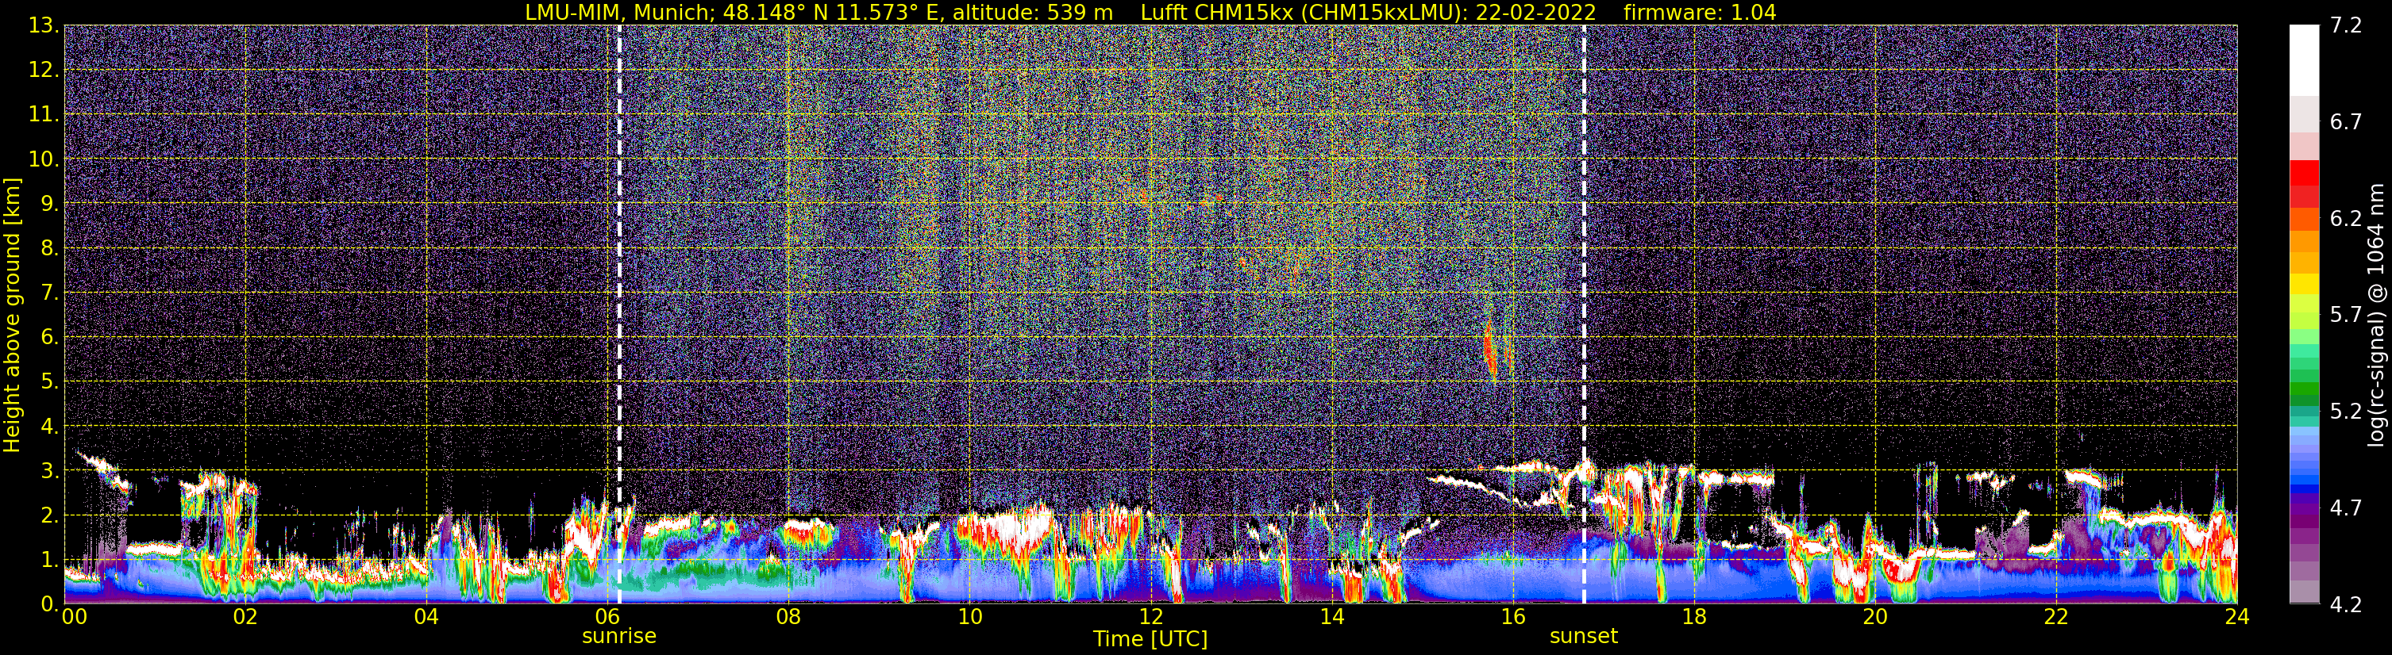Click the red cloud streak near 6 km
This screenshot has width=2392, height=655.
coord(1490,349)
